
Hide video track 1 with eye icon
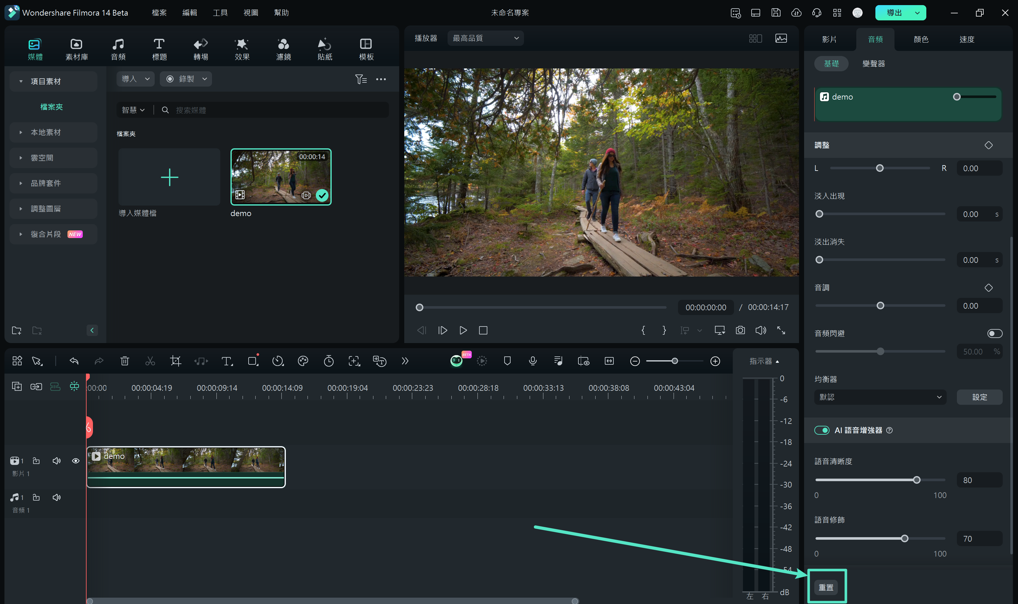point(76,461)
